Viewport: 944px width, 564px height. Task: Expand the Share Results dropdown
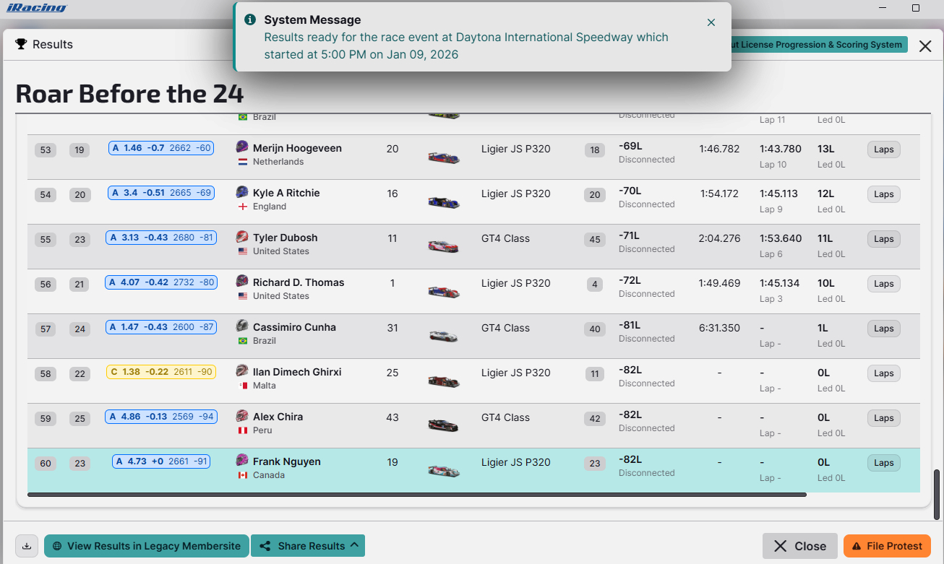coord(308,546)
